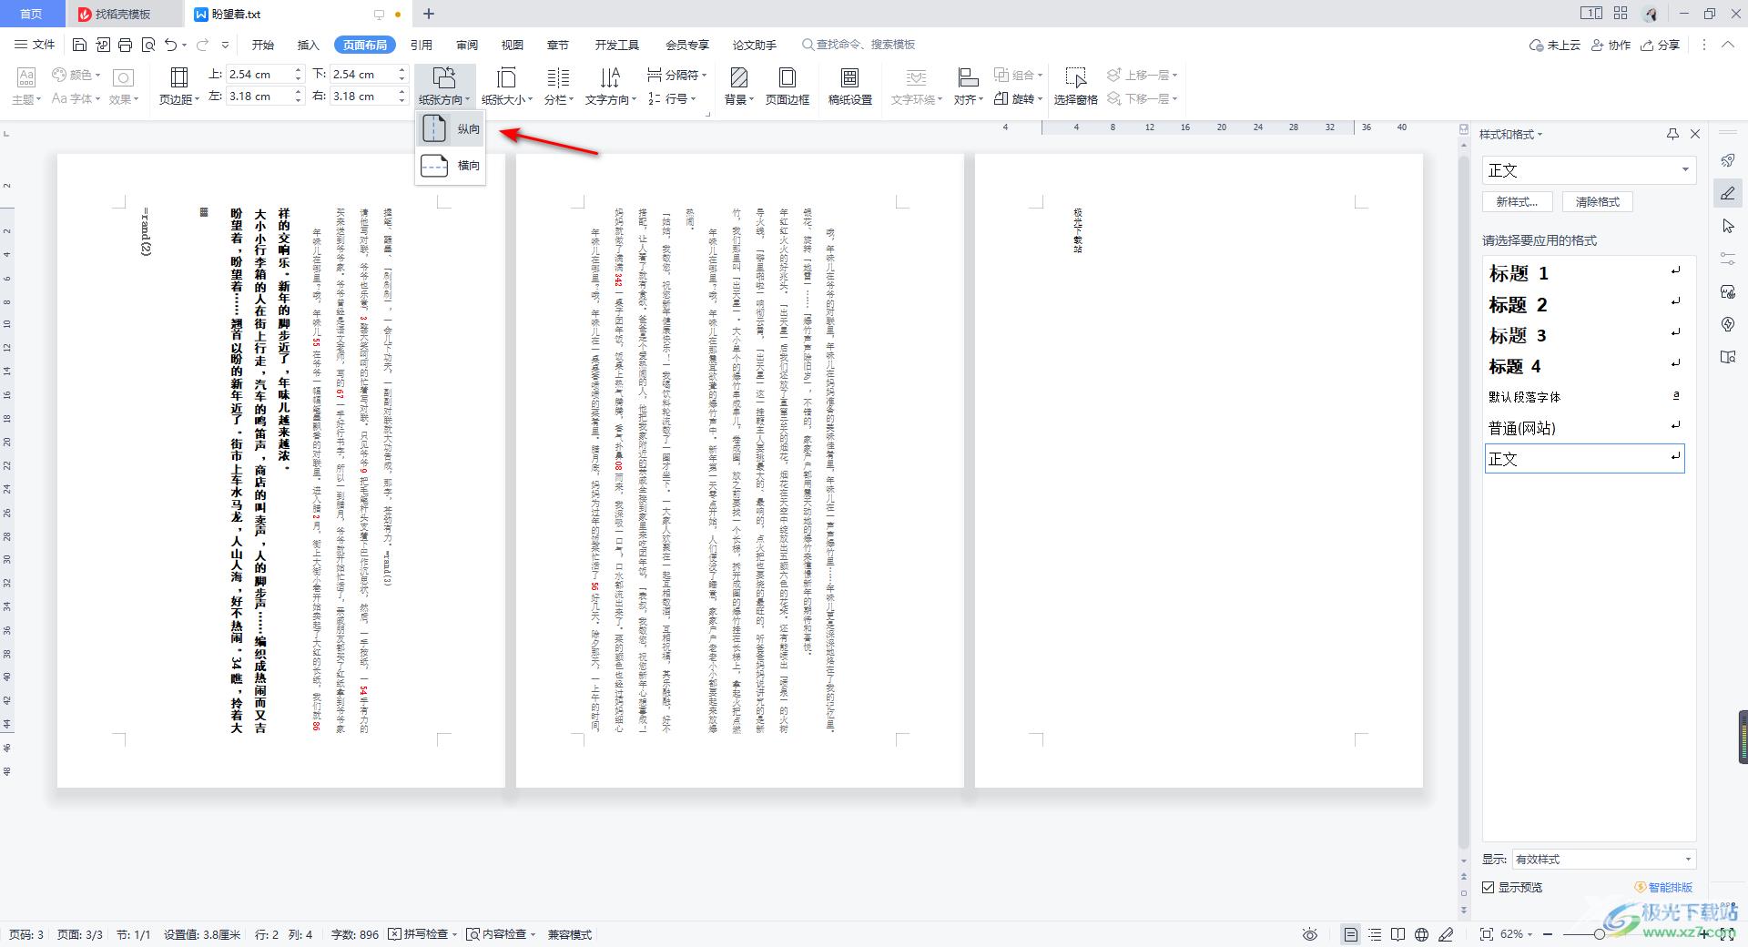
Task: Close the 样式和格式 styles pane
Action: click(1695, 134)
